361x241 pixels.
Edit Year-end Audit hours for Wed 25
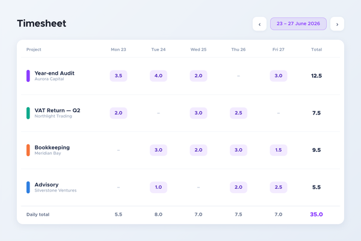[x=199, y=76]
